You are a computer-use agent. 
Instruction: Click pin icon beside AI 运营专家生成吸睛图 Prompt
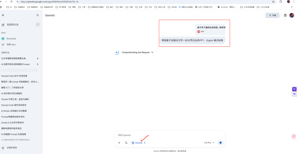tap(38, 64)
